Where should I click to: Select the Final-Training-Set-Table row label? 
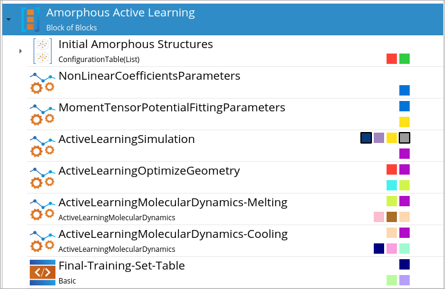[122, 266]
